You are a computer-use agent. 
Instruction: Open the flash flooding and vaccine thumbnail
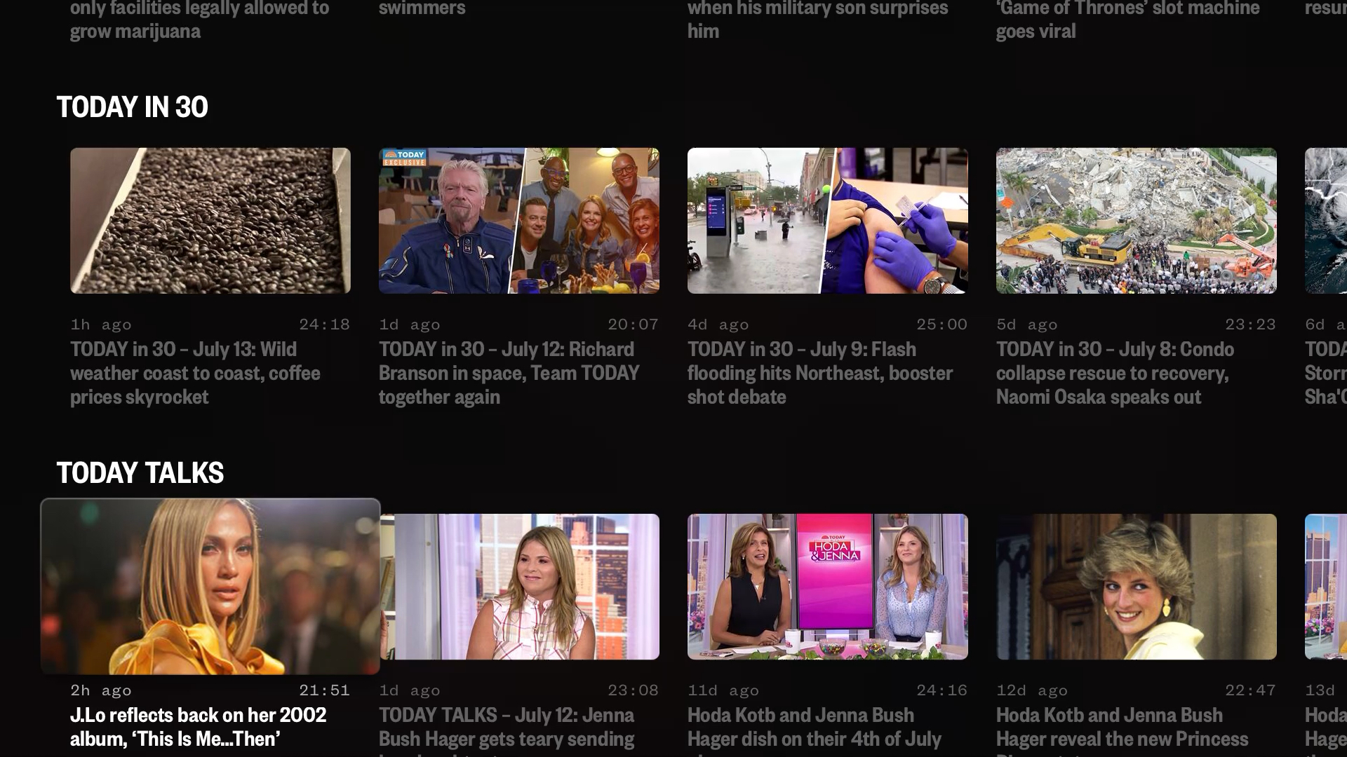[x=828, y=220]
